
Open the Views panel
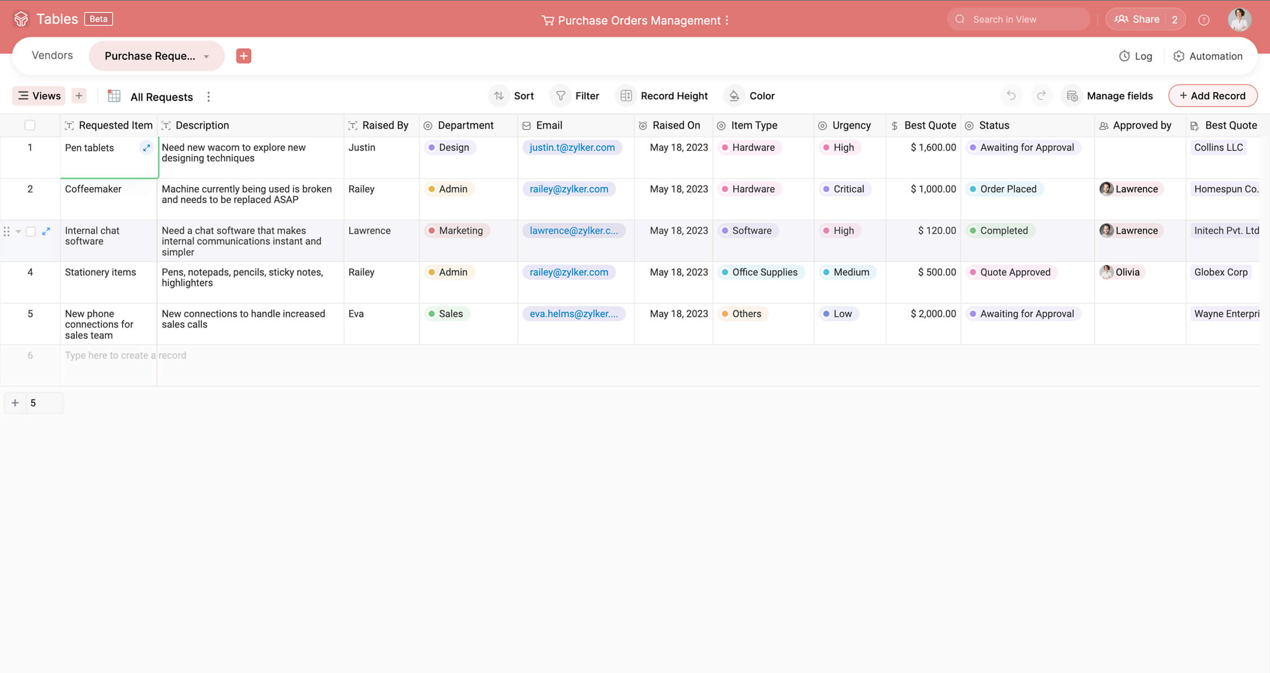point(39,96)
